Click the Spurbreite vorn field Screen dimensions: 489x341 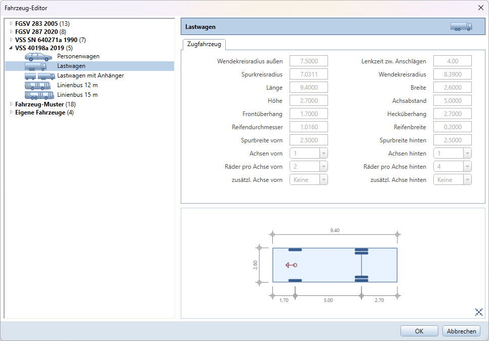309,140
